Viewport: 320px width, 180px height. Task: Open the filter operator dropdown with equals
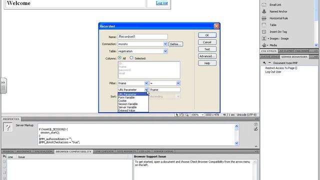(x=178, y=83)
